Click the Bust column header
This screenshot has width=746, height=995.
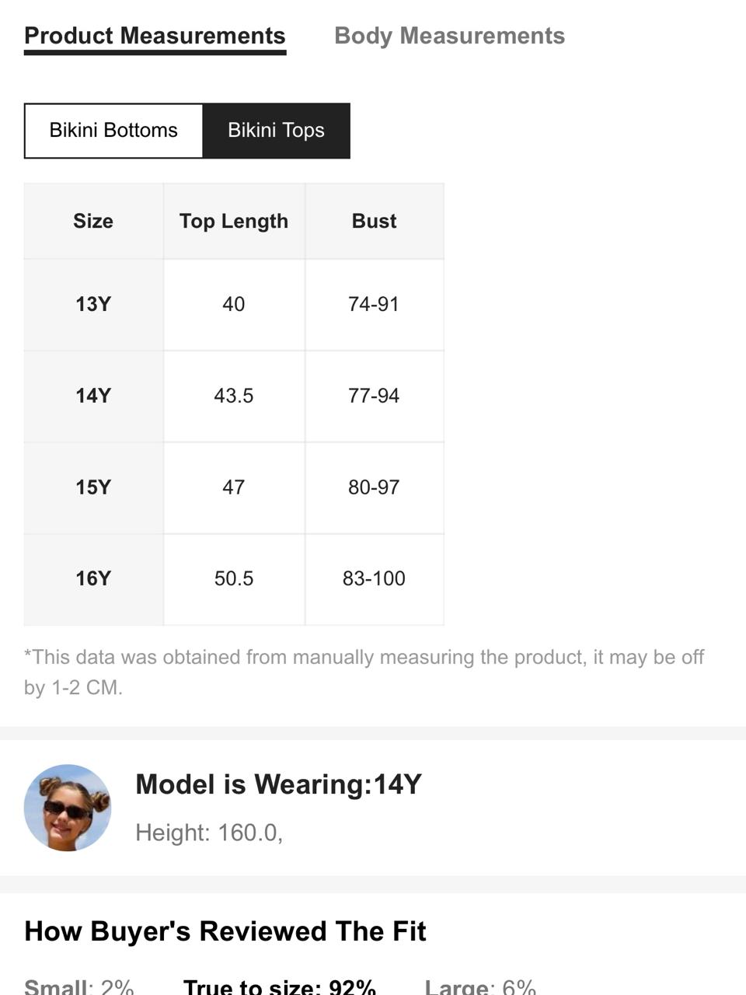tap(374, 221)
